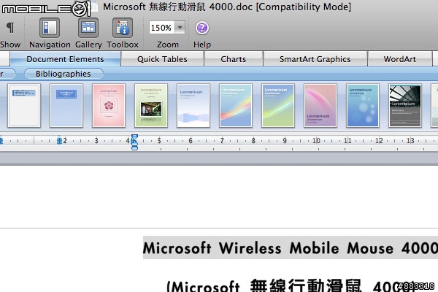Viewport: 438px width, 292px height.
Task: Click the document title in title bar
Action: [227, 7]
